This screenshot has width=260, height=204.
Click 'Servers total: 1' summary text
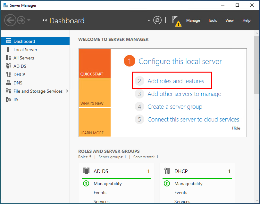(146, 157)
